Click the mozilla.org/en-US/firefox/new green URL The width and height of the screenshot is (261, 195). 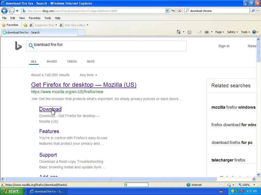(67, 92)
